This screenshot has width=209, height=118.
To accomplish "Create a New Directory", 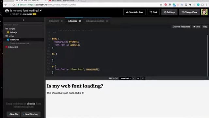I will coord(31,114).
